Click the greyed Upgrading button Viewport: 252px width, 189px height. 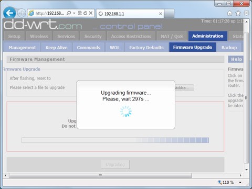[x=115, y=164]
